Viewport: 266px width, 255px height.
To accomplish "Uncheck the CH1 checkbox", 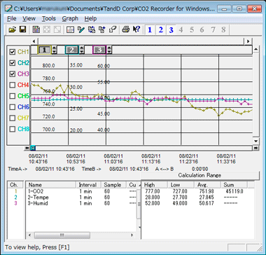I will (x=13, y=52).
